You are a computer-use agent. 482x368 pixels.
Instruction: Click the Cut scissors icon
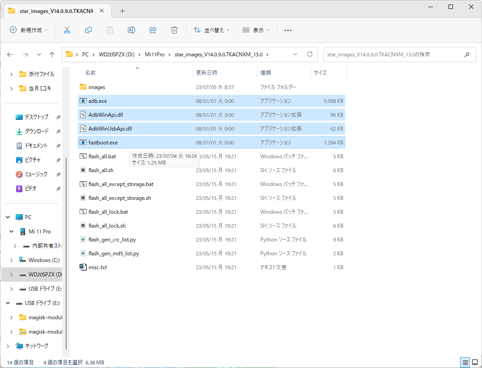point(67,30)
